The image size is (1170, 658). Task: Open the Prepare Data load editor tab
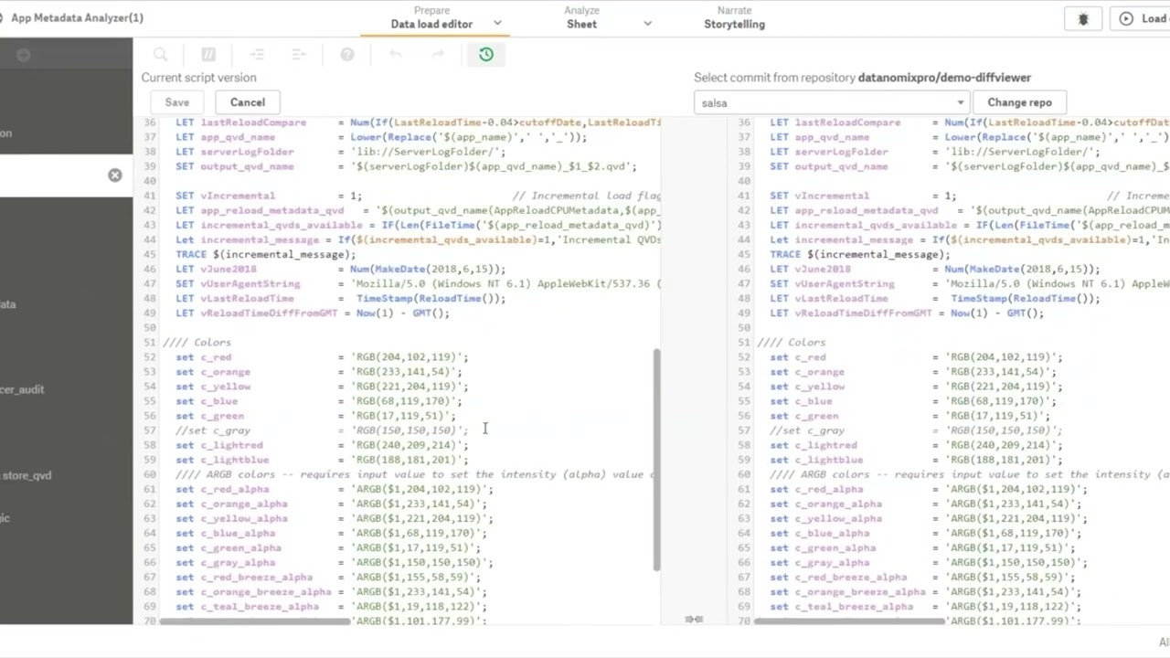(431, 17)
